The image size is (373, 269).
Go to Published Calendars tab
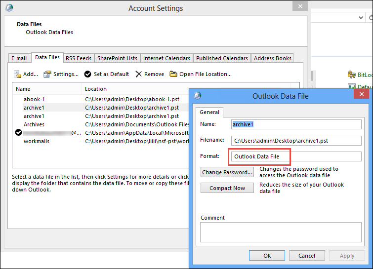click(222, 58)
